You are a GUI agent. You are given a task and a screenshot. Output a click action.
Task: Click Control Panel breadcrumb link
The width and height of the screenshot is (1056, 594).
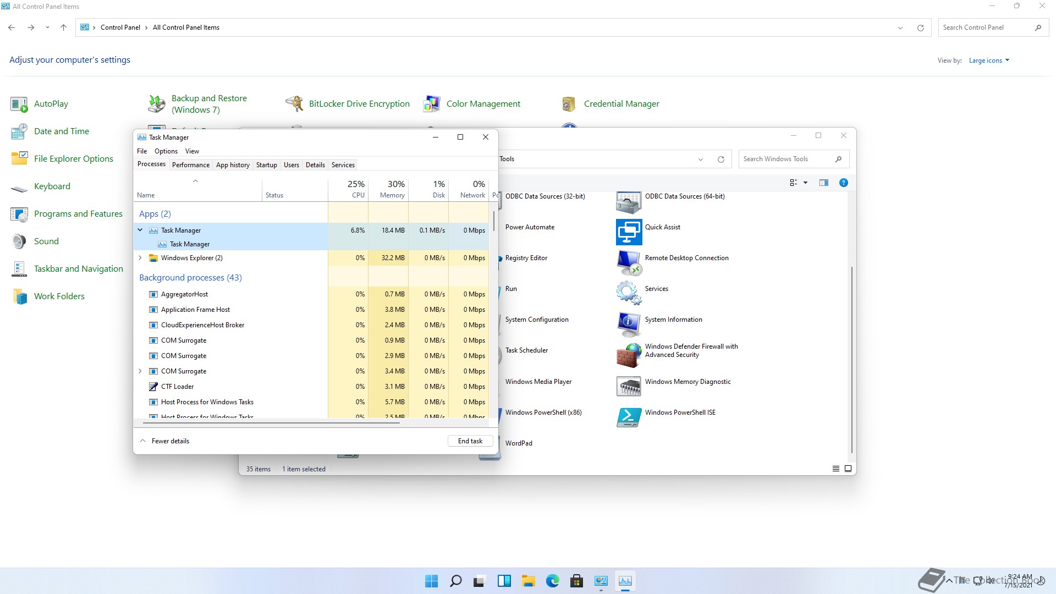120,28
